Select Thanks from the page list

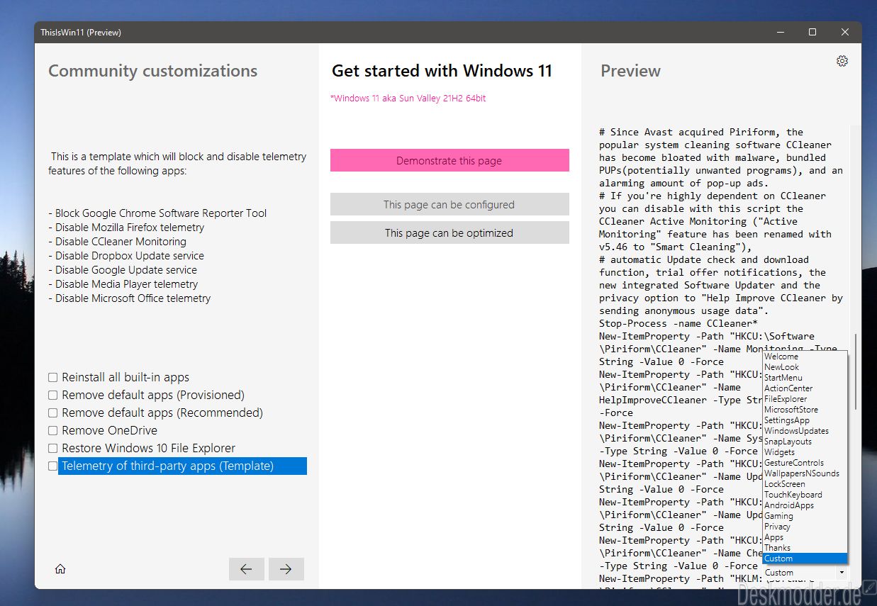tap(805, 548)
